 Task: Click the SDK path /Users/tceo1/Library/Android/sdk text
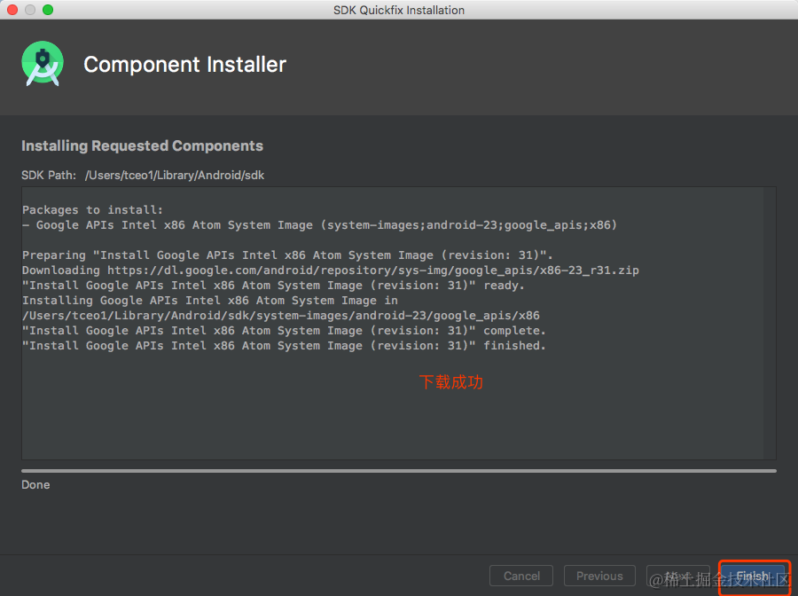coord(175,175)
